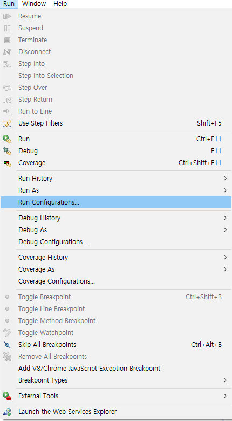232x421 pixels.
Task: Click the F11 shortcut next to Debug
Action: tap(216, 151)
